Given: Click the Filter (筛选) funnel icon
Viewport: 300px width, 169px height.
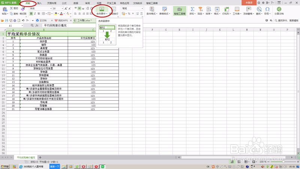Looking at the screenshot, I should tap(200, 9).
